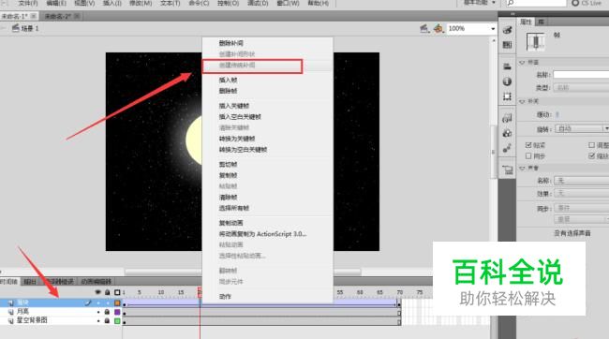Image resolution: width=609 pixels, height=339 pixels.
Task: Open the Project panel icon in the dock
Action: pos(507,169)
